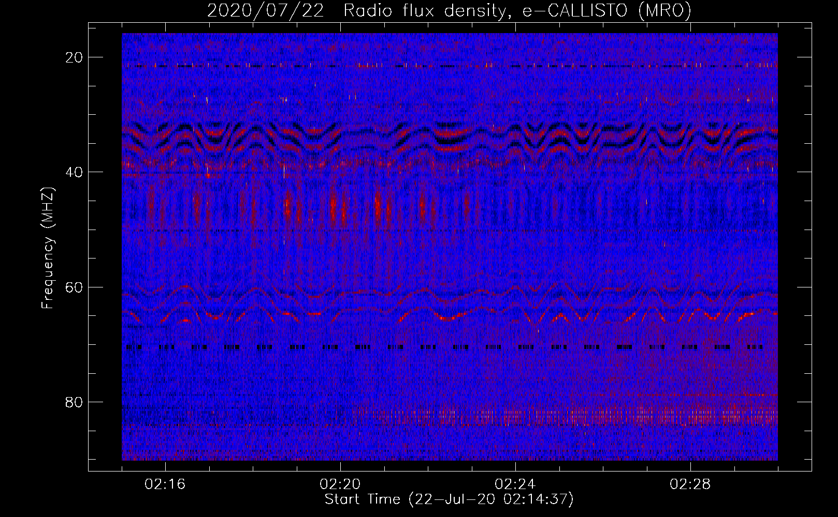Click the 02:20 time tick label
This screenshot has width=838, height=517.
(x=340, y=484)
